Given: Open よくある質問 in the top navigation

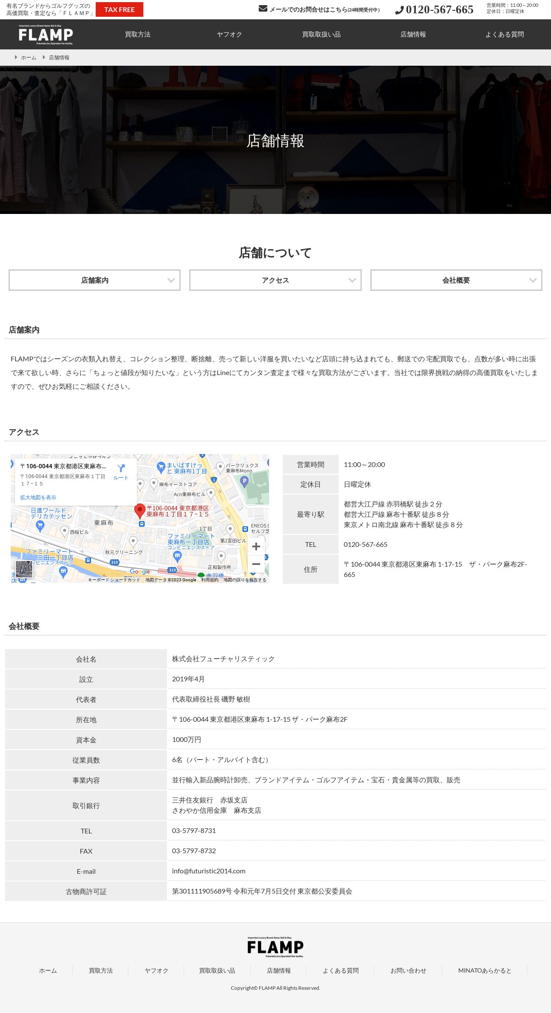Looking at the screenshot, I should (505, 34).
